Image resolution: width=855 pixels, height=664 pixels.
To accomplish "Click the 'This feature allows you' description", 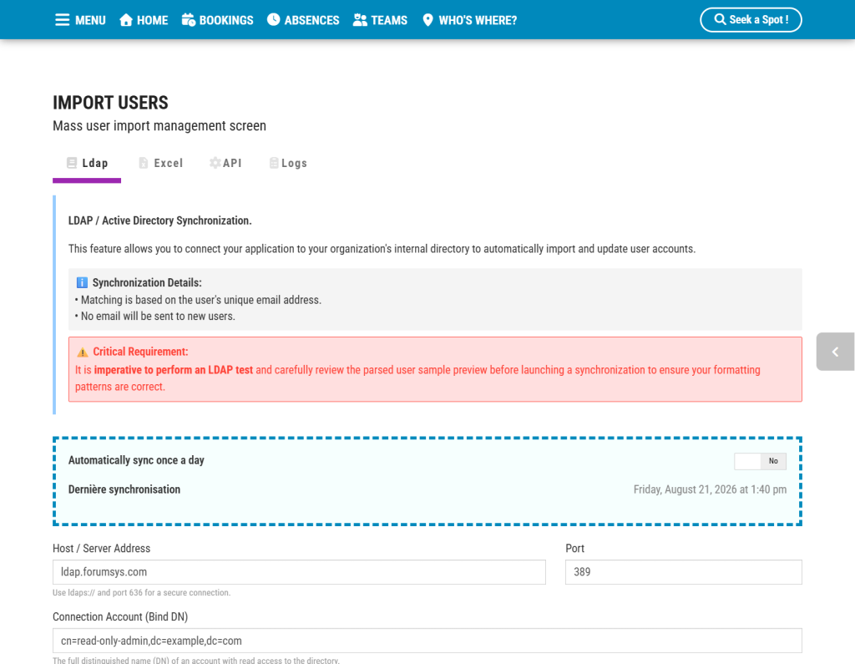I will coord(382,249).
